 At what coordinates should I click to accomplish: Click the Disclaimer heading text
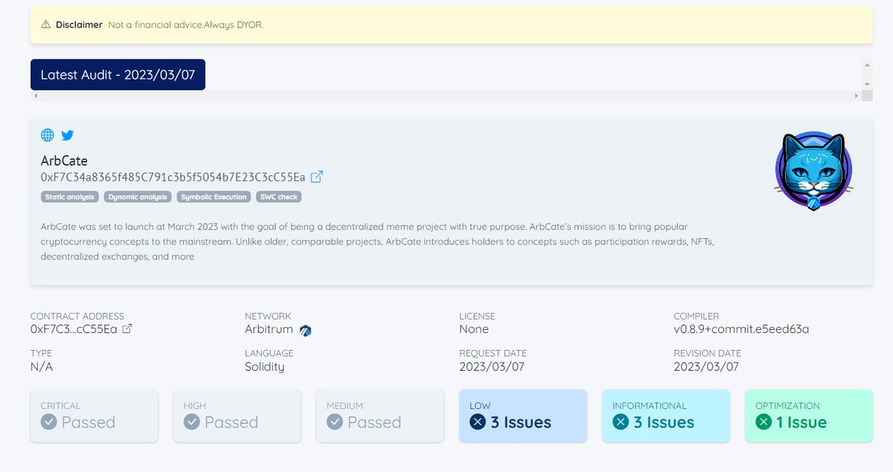tap(79, 25)
